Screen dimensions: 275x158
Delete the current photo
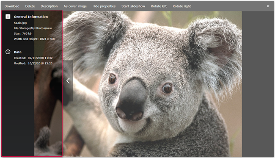(x=30, y=6)
